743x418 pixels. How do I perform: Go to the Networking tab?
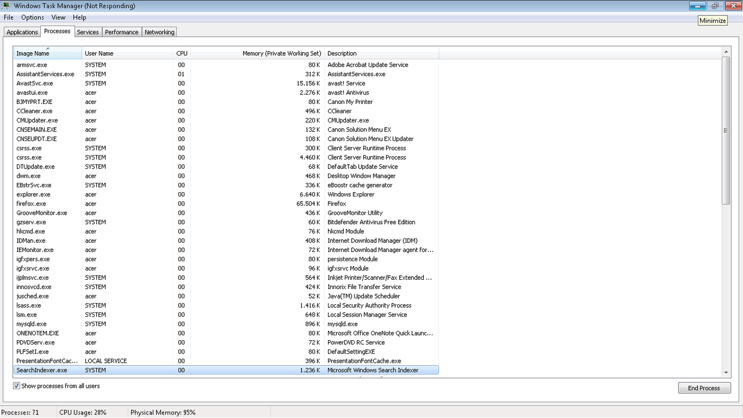click(x=160, y=32)
